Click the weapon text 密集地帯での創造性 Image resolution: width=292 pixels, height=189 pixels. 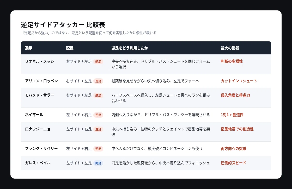(x=237, y=129)
